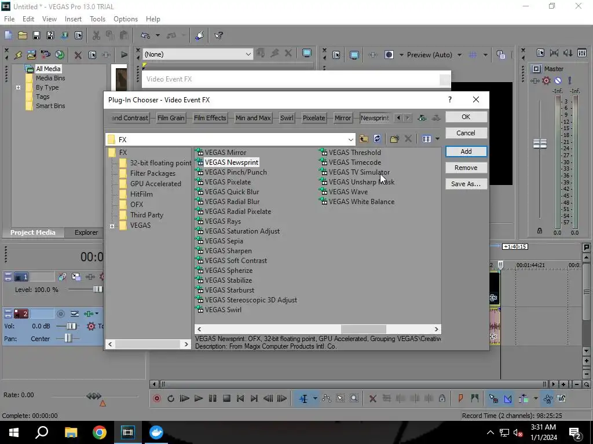This screenshot has height=444, width=593.
Task: Click the Play from Start button
Action: 185,398
